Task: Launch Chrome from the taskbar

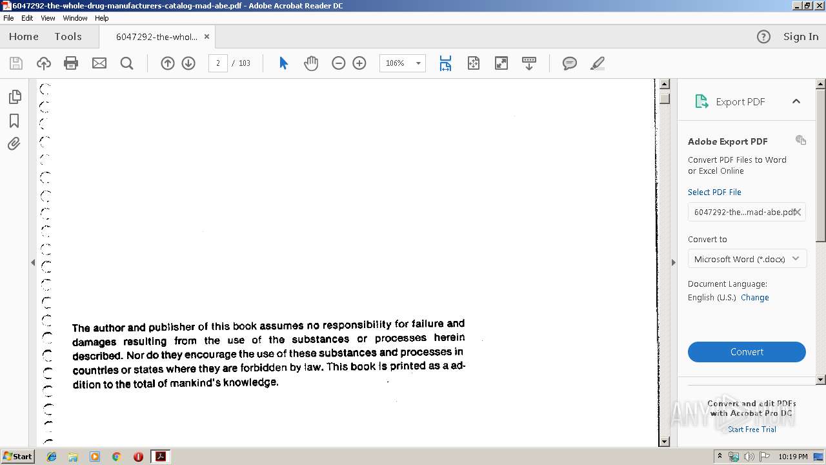Action: pyautogui.click(x=116, y=457)
